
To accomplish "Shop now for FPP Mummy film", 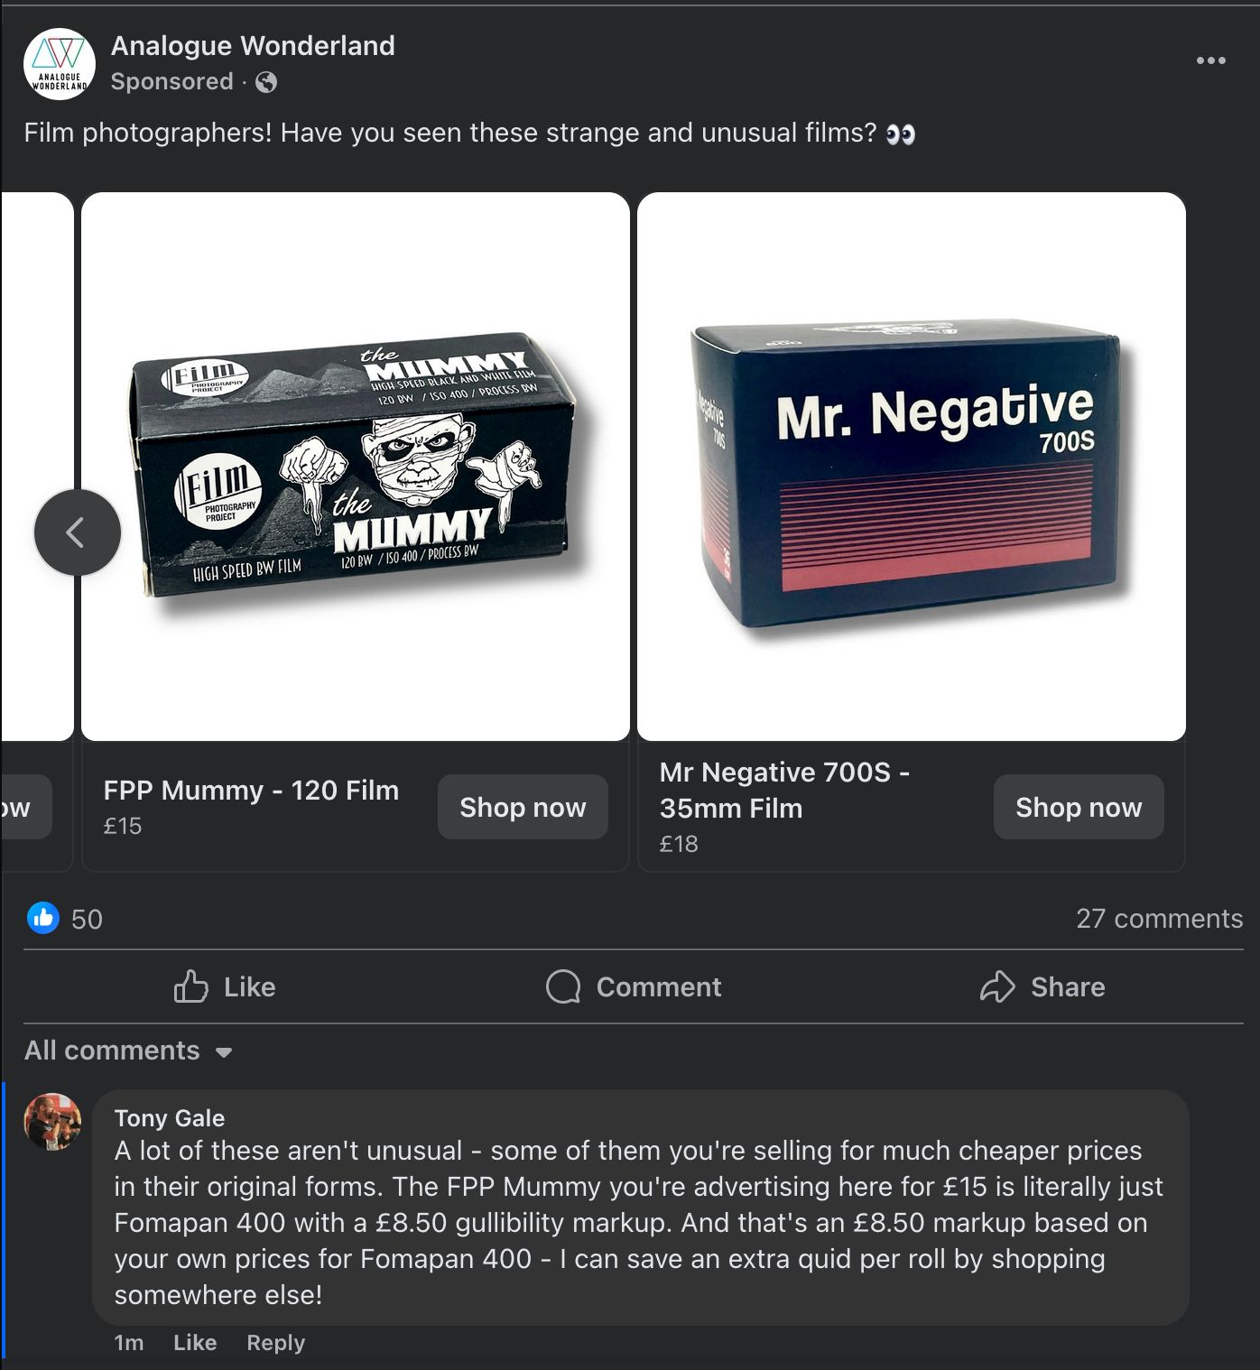I will tap(523, 807).
